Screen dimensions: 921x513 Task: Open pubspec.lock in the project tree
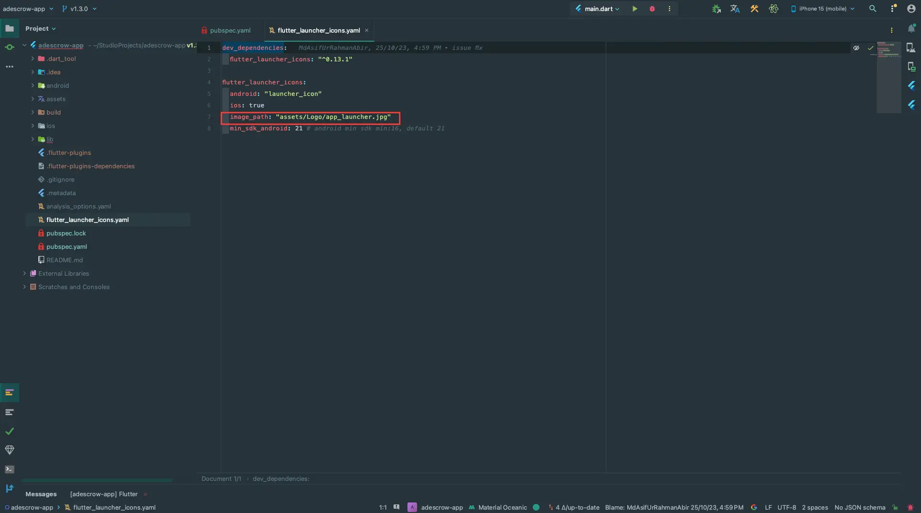(66, 233)
